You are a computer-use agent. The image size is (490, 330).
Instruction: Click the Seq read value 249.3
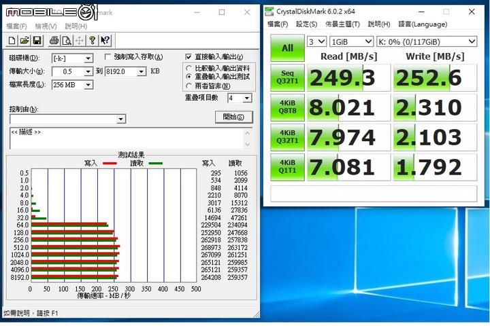348,77
